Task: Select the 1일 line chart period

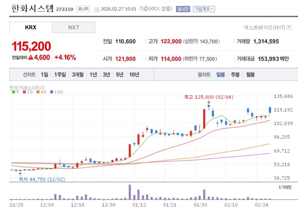Action: click(x=44, y=75)
